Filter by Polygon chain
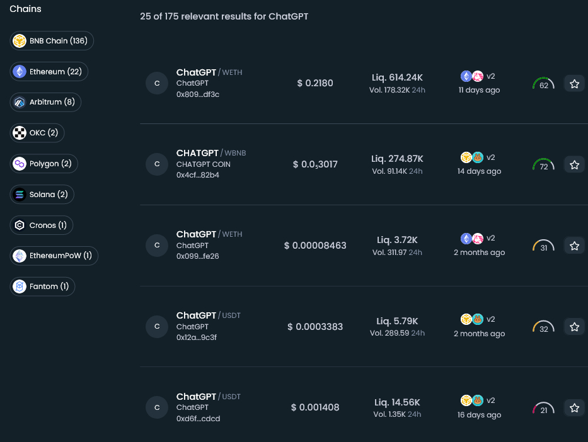Image resolution: width=588 pixels, height=442 pixels. coord(44,164)
